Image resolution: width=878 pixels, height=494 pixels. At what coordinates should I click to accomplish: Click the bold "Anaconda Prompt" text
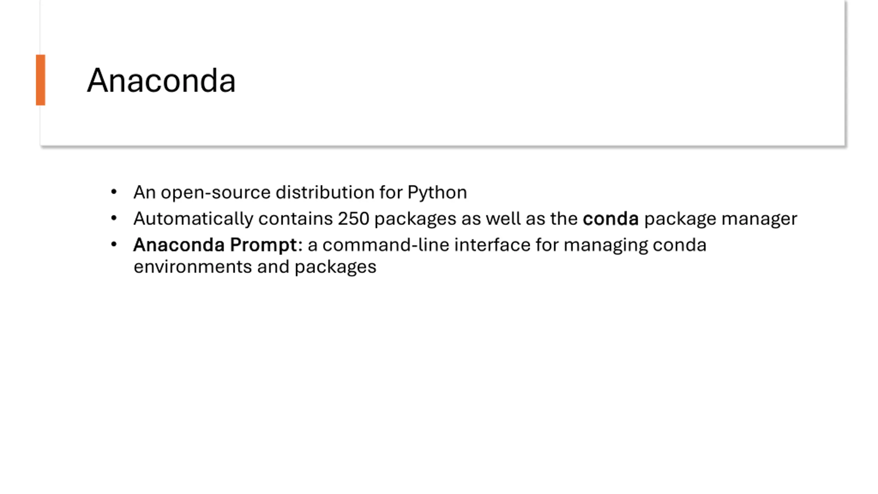click(x=215, y=245)
